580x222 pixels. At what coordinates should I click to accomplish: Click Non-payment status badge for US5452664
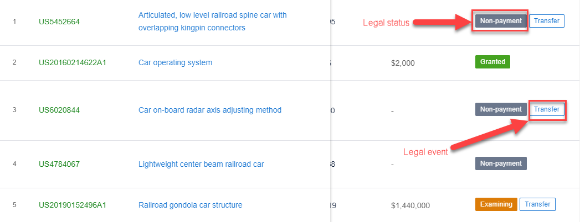(x=501, y=21)
